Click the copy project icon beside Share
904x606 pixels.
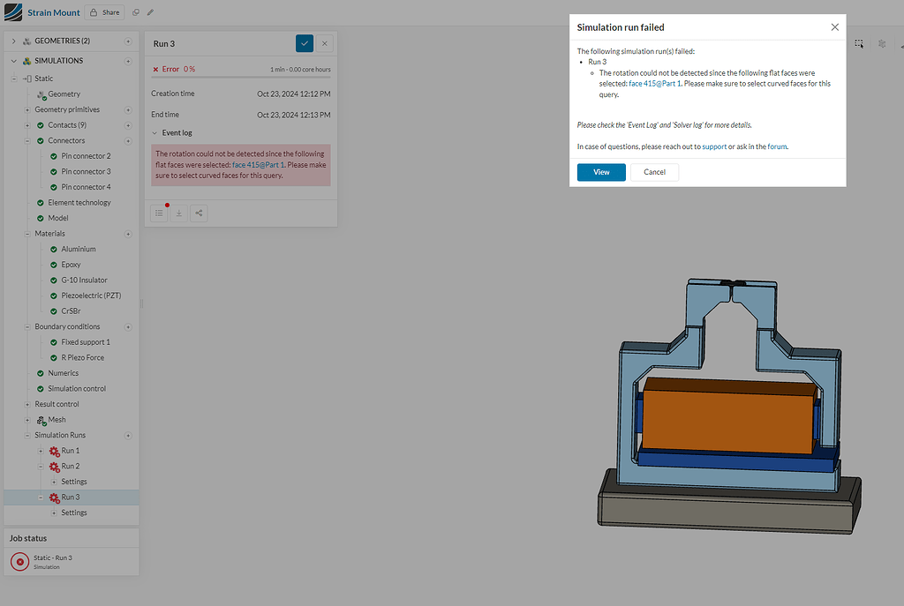tap(134, 11)
